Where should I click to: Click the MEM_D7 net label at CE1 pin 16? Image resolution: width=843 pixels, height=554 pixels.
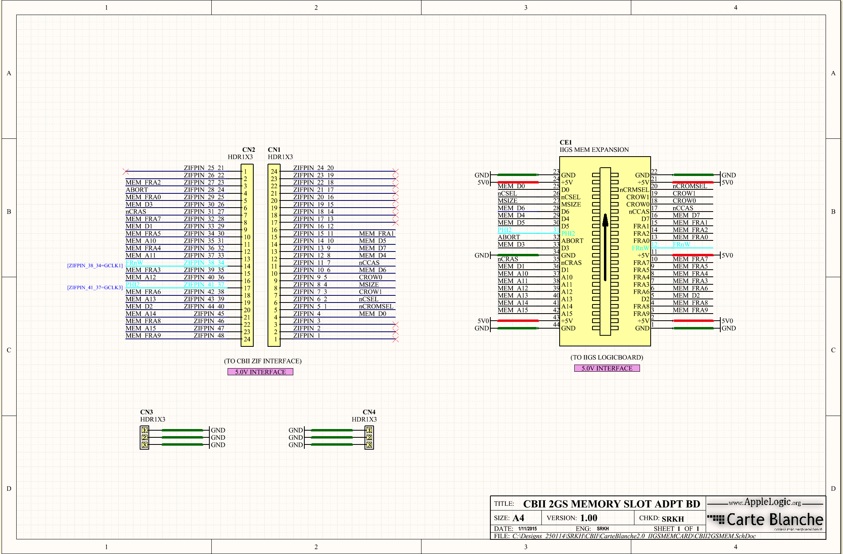pyautogui.click(x=686, y=215)
